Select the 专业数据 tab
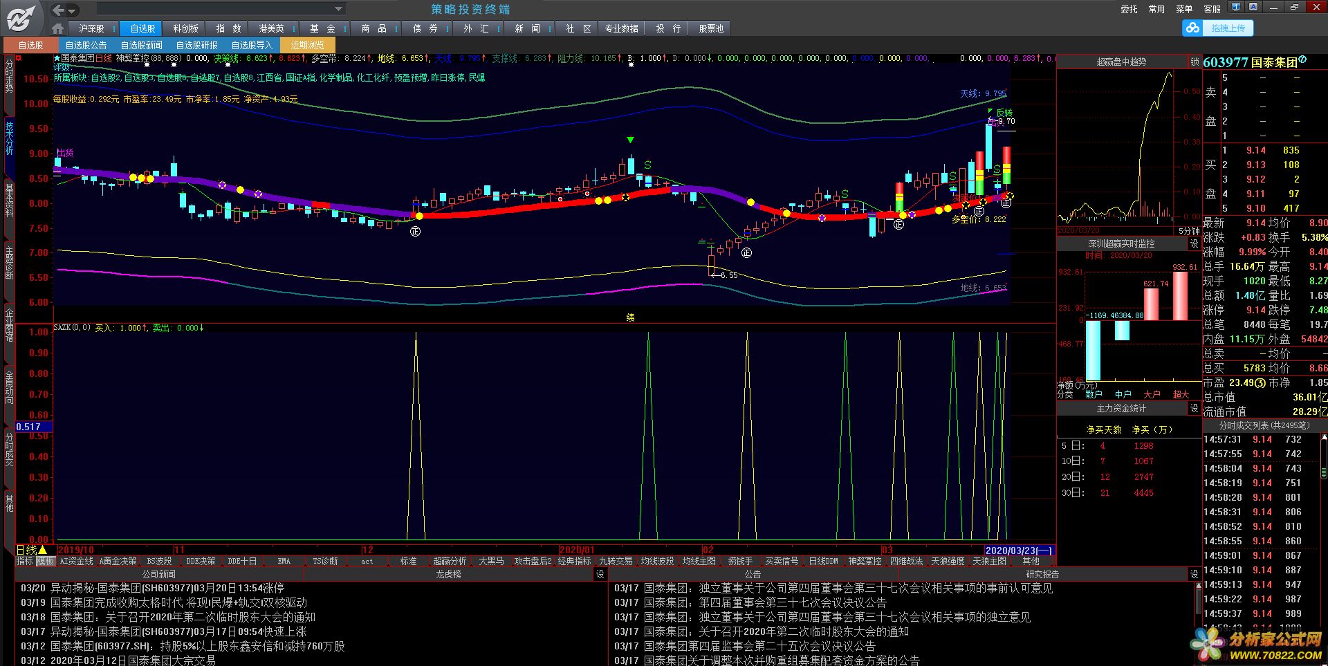The width and height of the screenshot is (1328, 666). pyautogui.click(x=621, y=28)
